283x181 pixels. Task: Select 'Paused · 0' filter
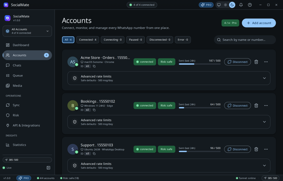[135, 40]
